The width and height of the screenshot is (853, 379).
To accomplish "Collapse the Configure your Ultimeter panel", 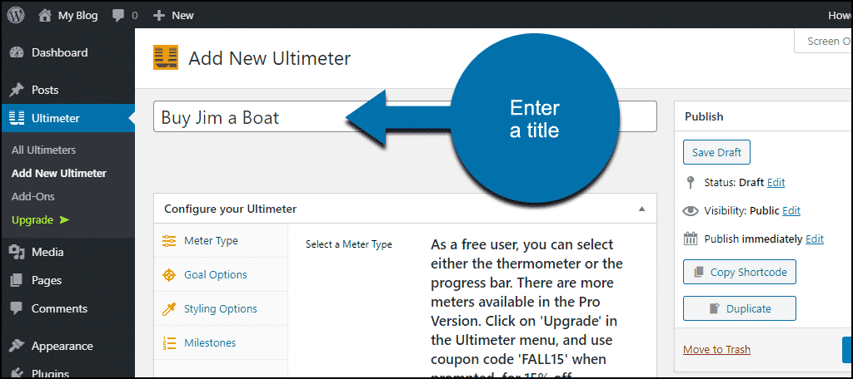I will pos(642,209).
